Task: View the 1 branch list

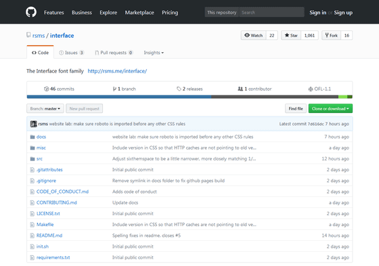Action: [x=125, y=89]
